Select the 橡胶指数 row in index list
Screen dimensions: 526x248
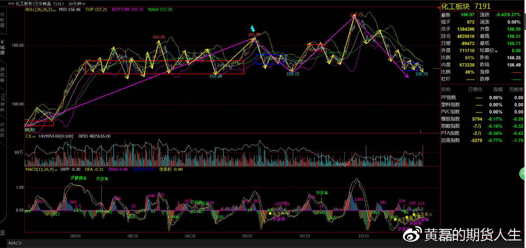[450, 119]
